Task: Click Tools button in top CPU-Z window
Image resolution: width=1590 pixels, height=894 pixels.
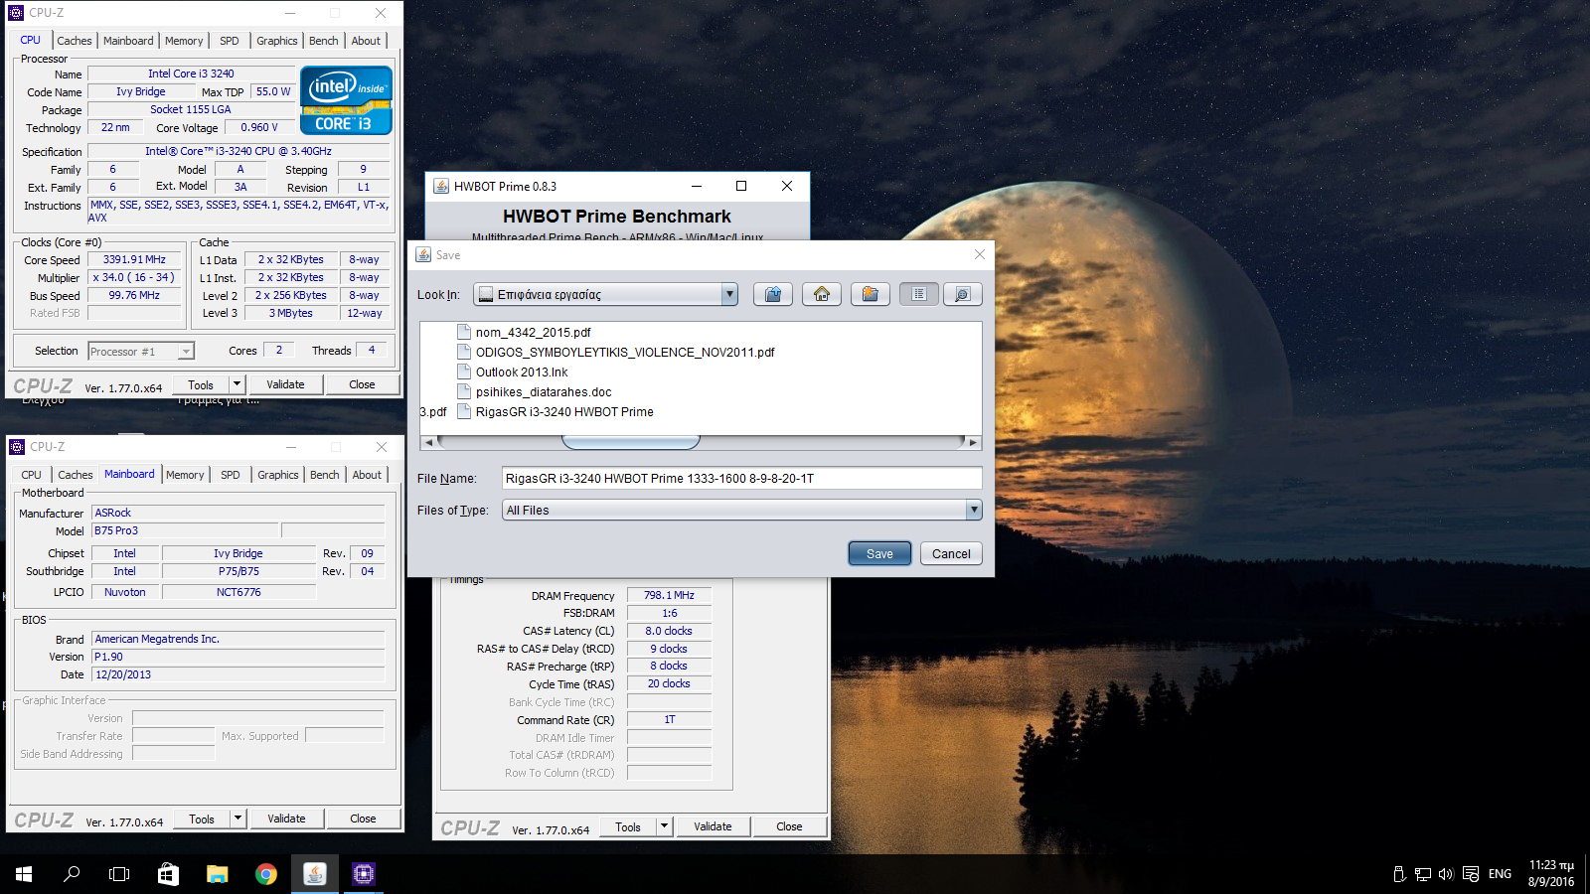Action: (201, 384)
